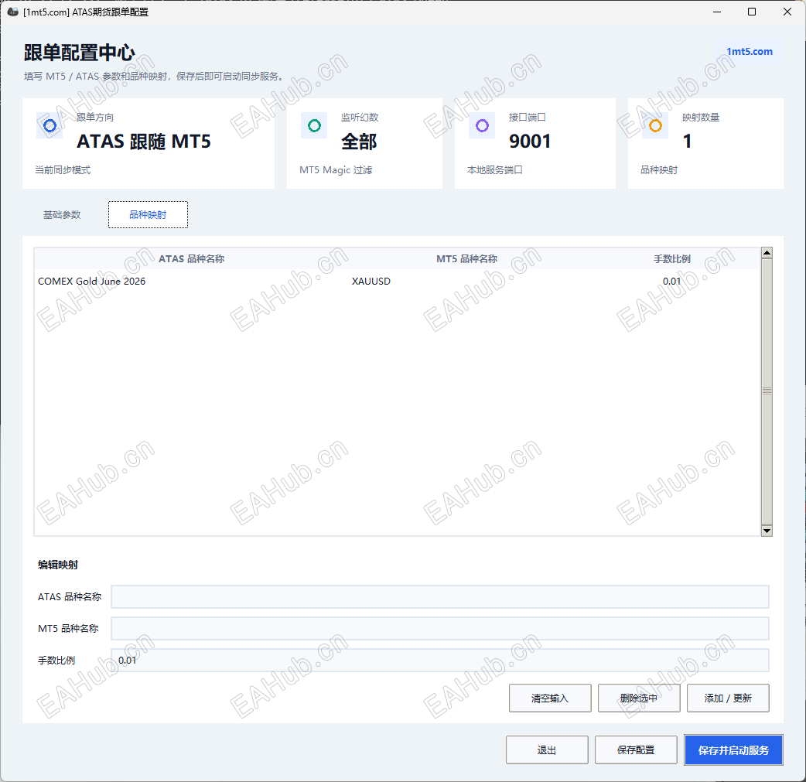This screenshot has height=782, width=806.
Task: Focus the ATAS 品种名称 input field
Action: click(x=440, y=597)
